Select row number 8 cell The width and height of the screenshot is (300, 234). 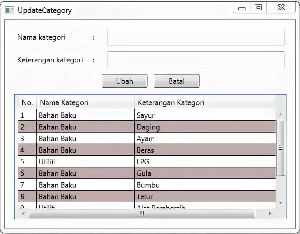[x=27, y=196]
